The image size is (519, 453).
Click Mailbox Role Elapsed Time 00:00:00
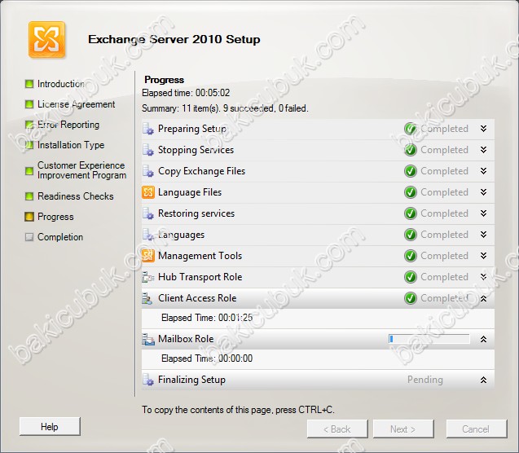[x=207, y=358]
